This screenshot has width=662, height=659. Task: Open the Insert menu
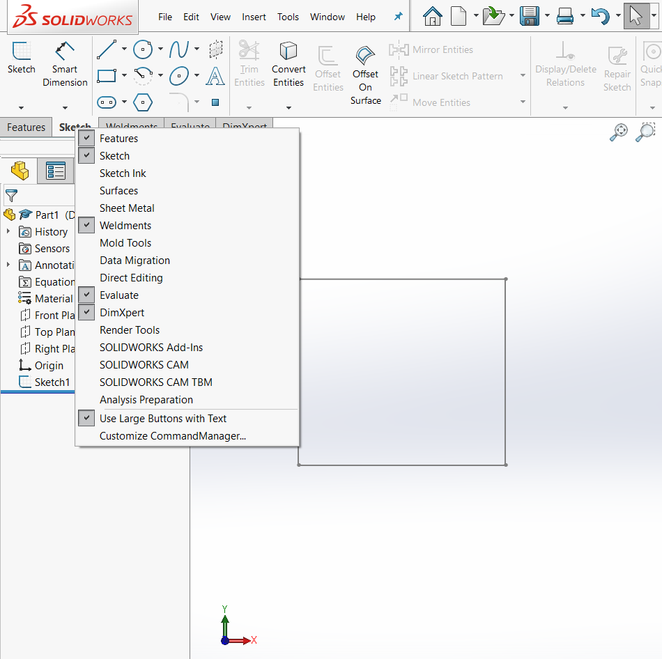pyautogui.click(x=254, y=17)
